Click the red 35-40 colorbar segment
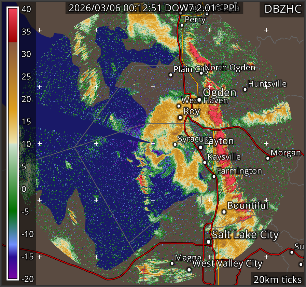This screenshot has height=287, width=306. (13, 24)
